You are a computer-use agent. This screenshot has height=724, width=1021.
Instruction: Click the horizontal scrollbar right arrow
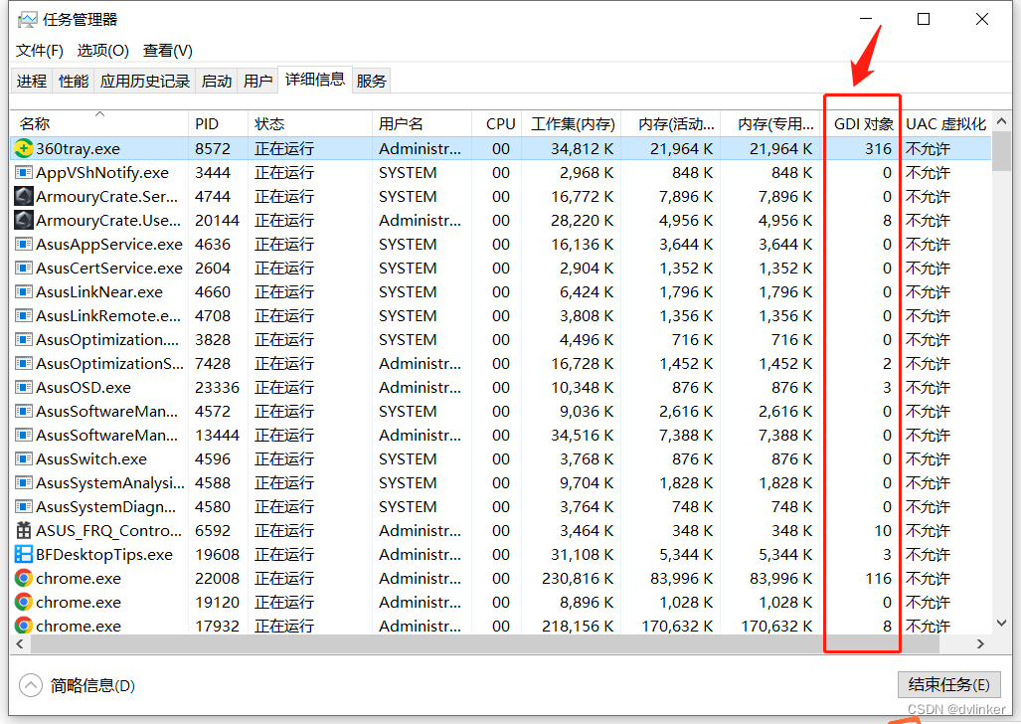click(980, 643)
